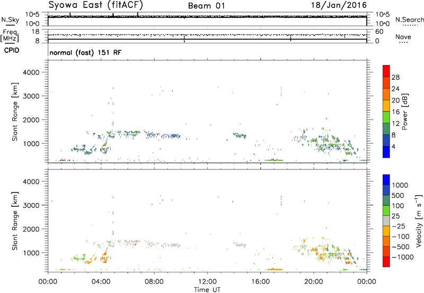The image size is (424, 293).
Task: Click the 'Nave' legend label
Action: (403, 37)
